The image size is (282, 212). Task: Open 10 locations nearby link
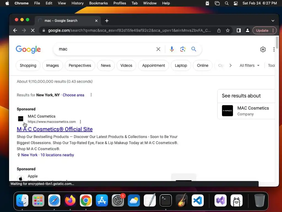(57, 155)
